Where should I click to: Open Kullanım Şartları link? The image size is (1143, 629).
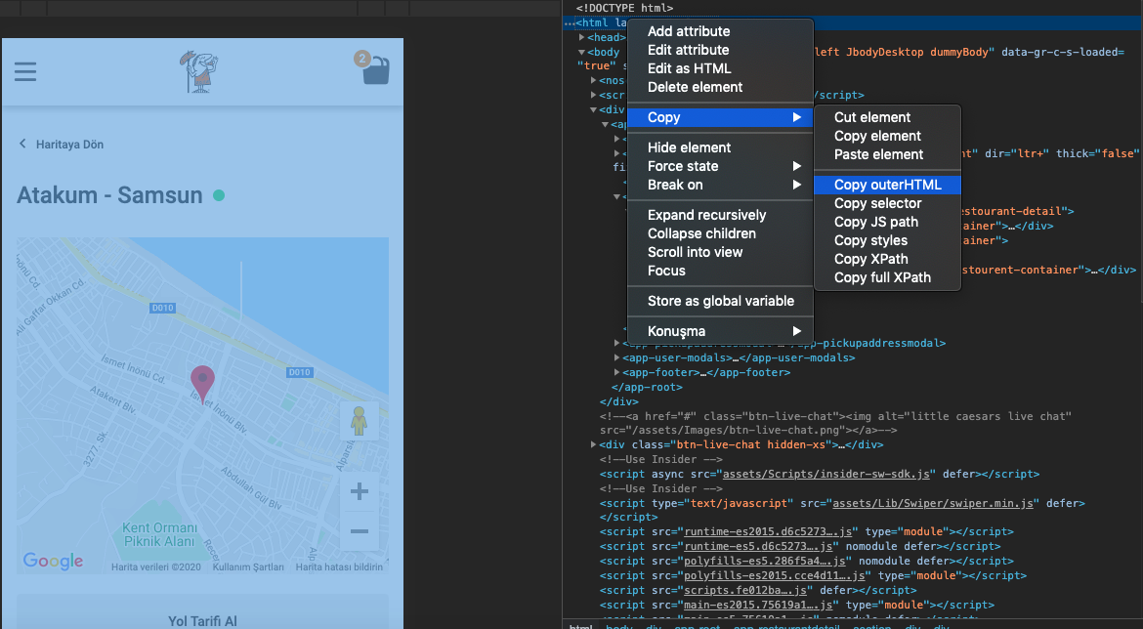click(248, 567)
